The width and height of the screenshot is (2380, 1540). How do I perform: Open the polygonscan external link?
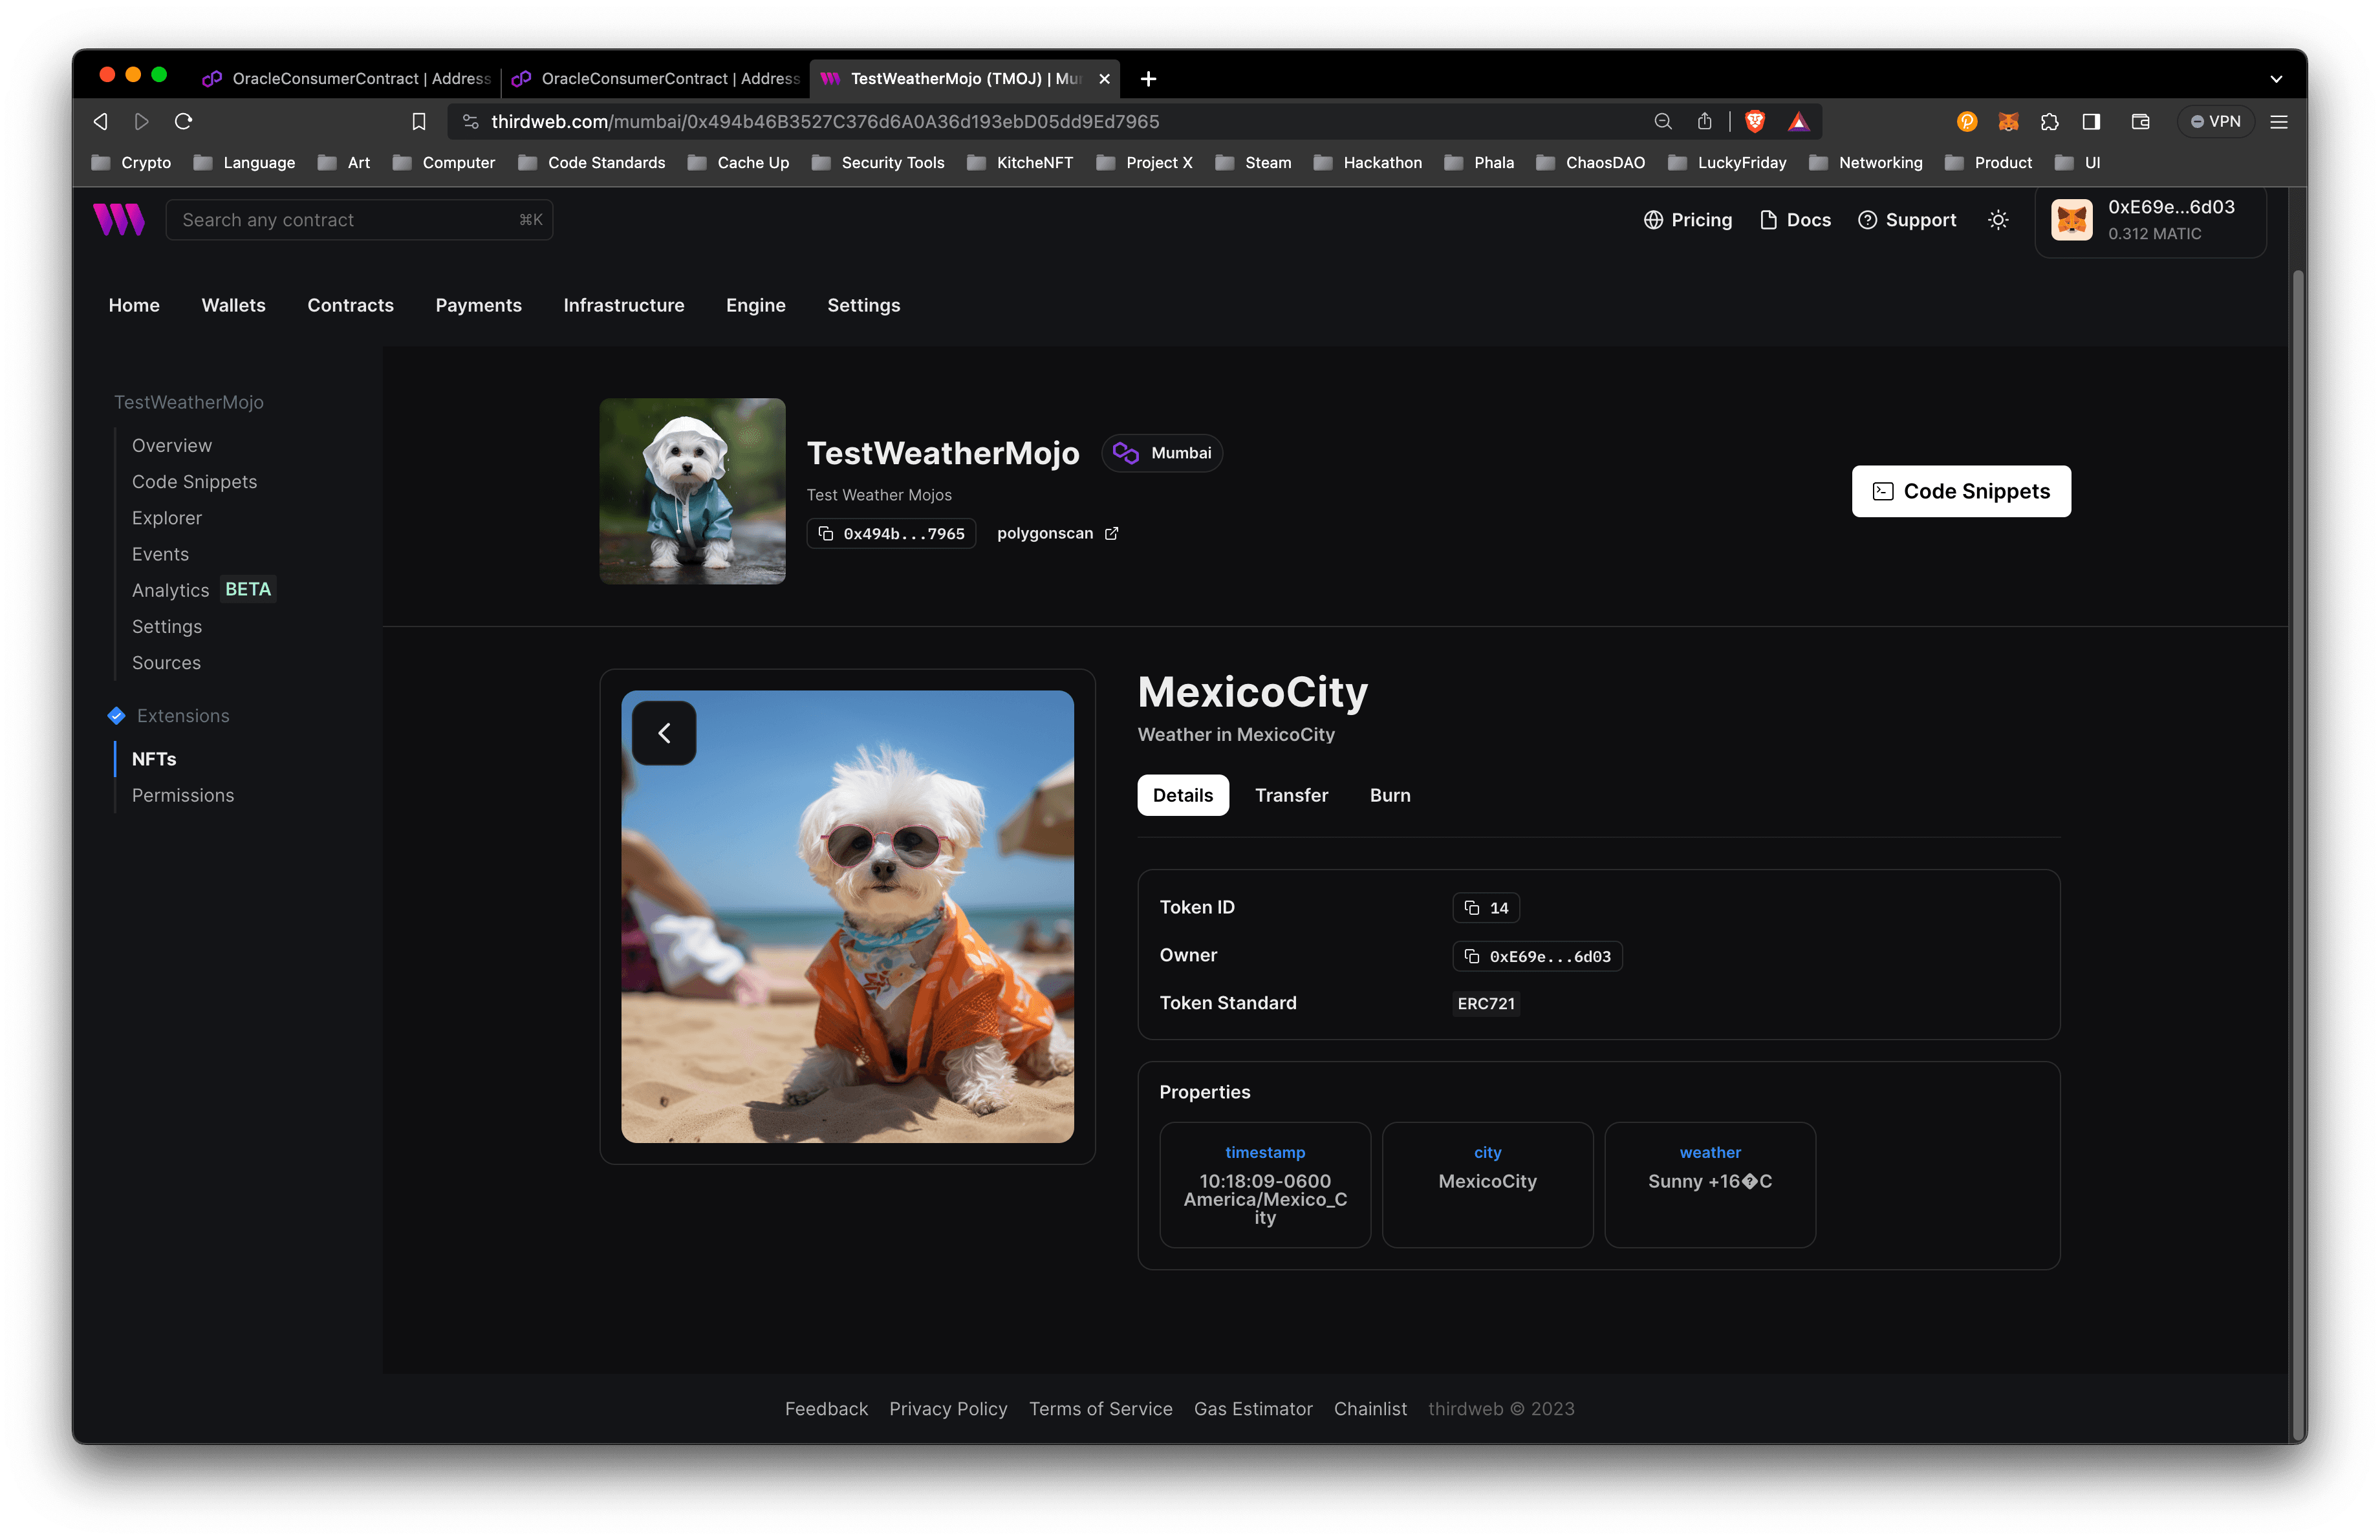tap(1057, 533)
